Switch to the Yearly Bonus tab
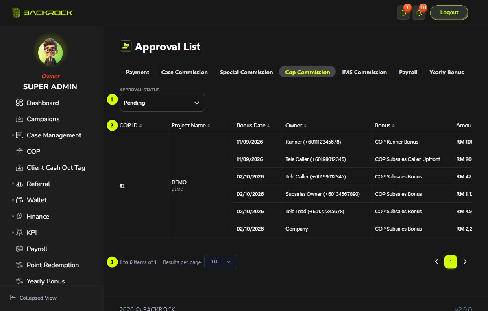Image resolution: width=488 pixels, height=311 pixels. (447, 72)
